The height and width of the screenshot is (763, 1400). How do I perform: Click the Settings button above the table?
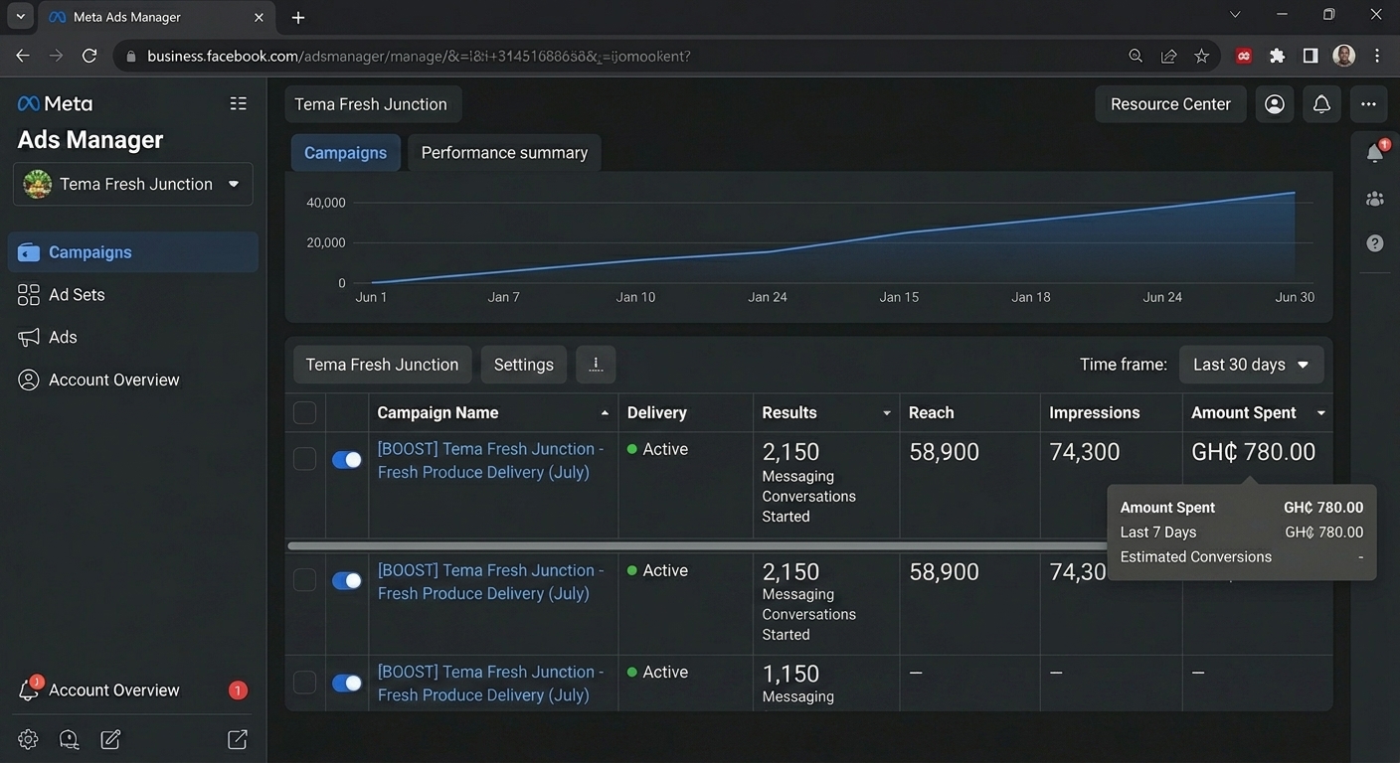(x=524, y=365)
